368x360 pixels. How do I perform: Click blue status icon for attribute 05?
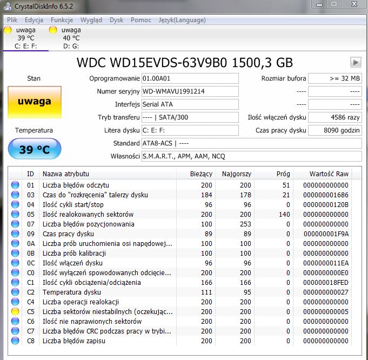pyautogui.click(x=15, y=214)
